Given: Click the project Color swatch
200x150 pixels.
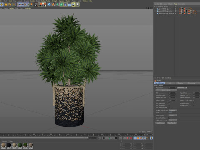Looking at the screenshot, I should coord(170,112).
